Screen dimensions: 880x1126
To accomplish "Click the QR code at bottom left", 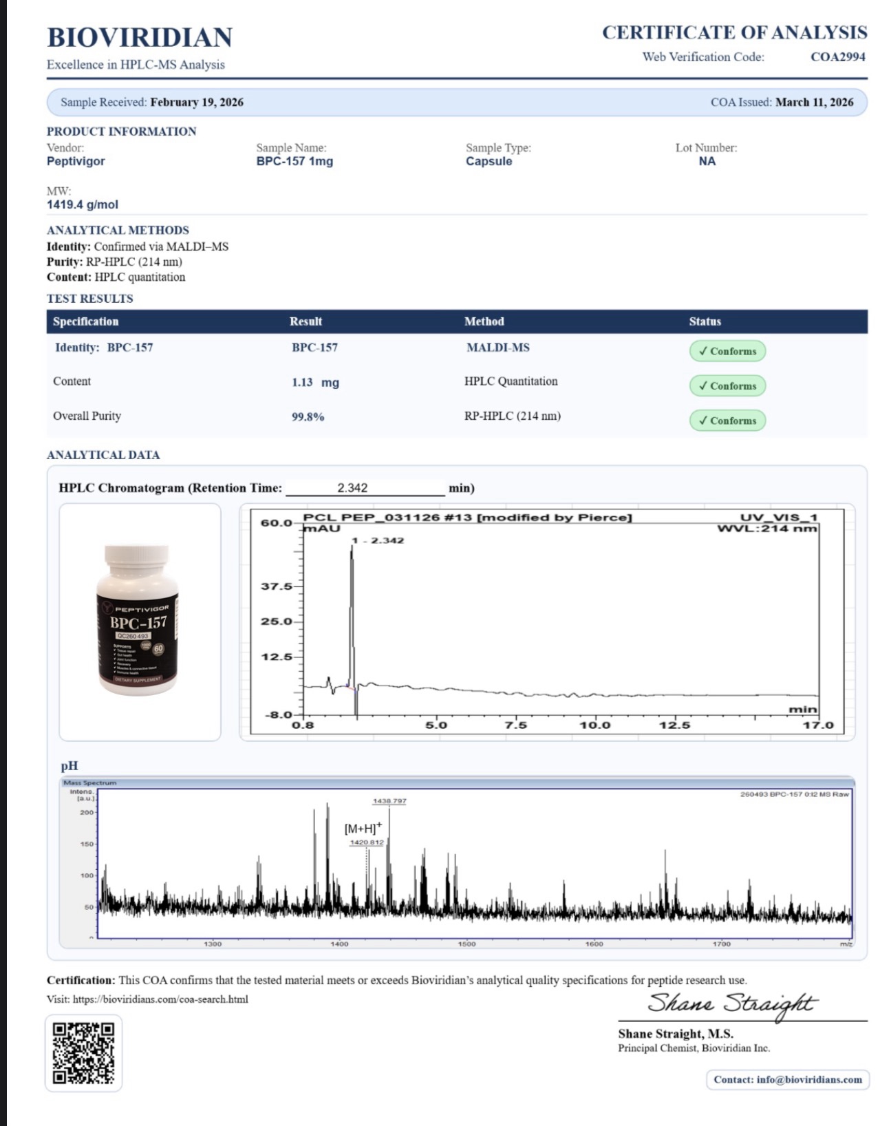I will (83, 1052).
